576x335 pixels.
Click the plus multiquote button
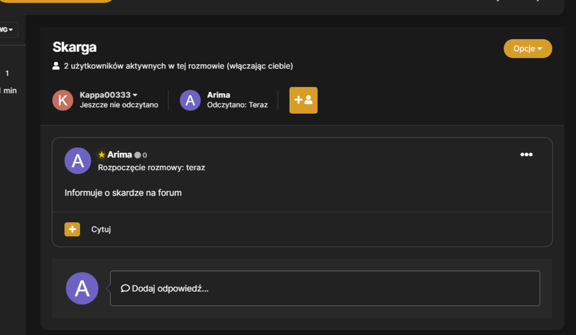coord(73,229)
